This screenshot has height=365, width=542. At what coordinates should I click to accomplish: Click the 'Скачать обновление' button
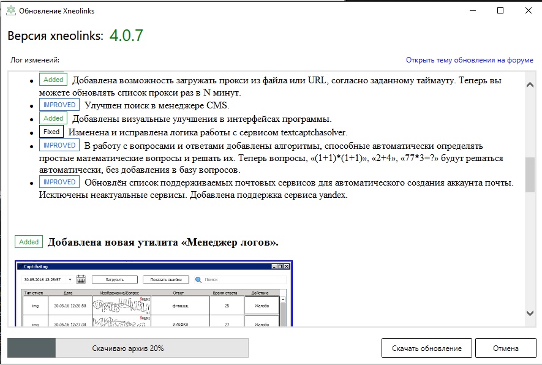[426, 348]
